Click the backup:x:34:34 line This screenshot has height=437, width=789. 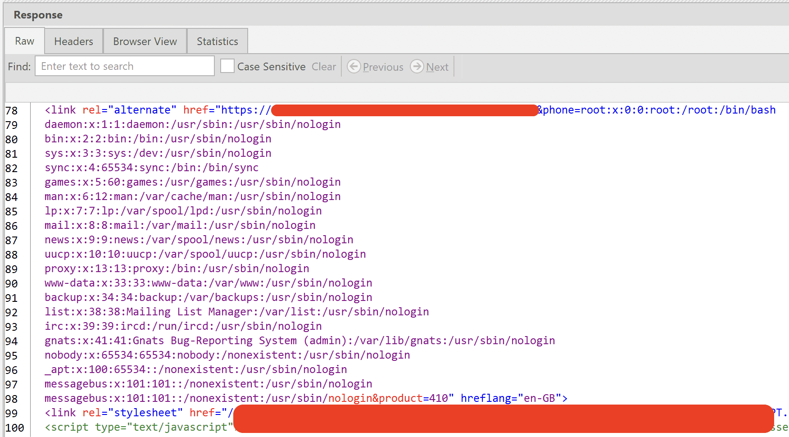(x=208, y=297)
